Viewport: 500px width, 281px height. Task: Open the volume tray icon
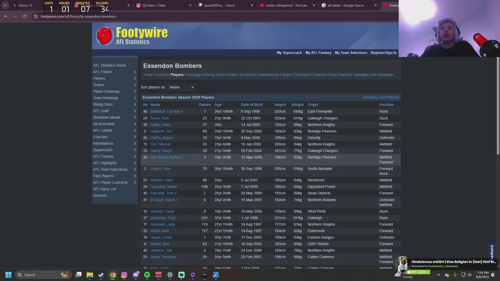(x=470, y=275)
